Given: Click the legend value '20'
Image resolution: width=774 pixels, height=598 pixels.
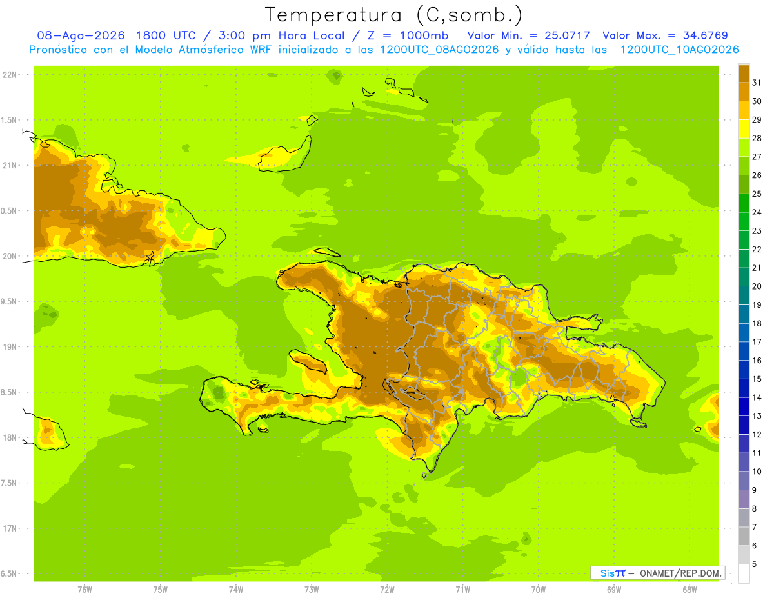Looking at the screenshot, I should click(x=757, y=286).
